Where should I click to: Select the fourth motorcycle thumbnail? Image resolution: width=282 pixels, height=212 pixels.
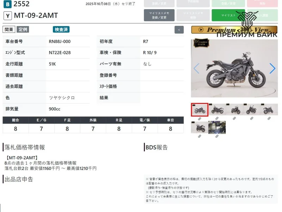(x=252, y=110)
